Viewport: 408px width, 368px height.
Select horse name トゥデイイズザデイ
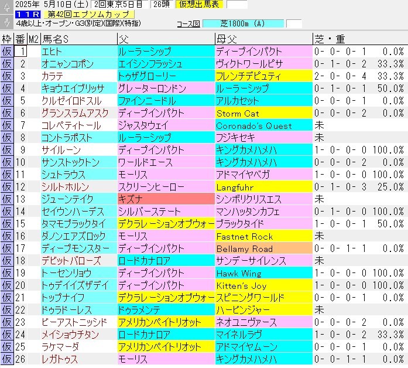(79, 285)
